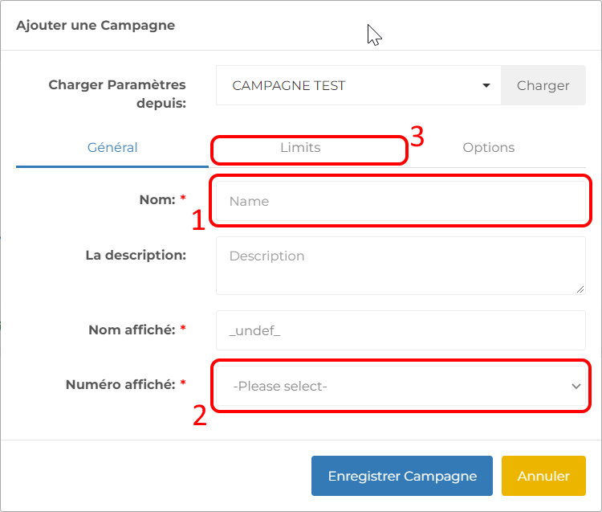Image resolution: width=602 pixels, height=512 pixels.
Task: Click the "Numéro affiché:" label
Action: pos(120,385)
